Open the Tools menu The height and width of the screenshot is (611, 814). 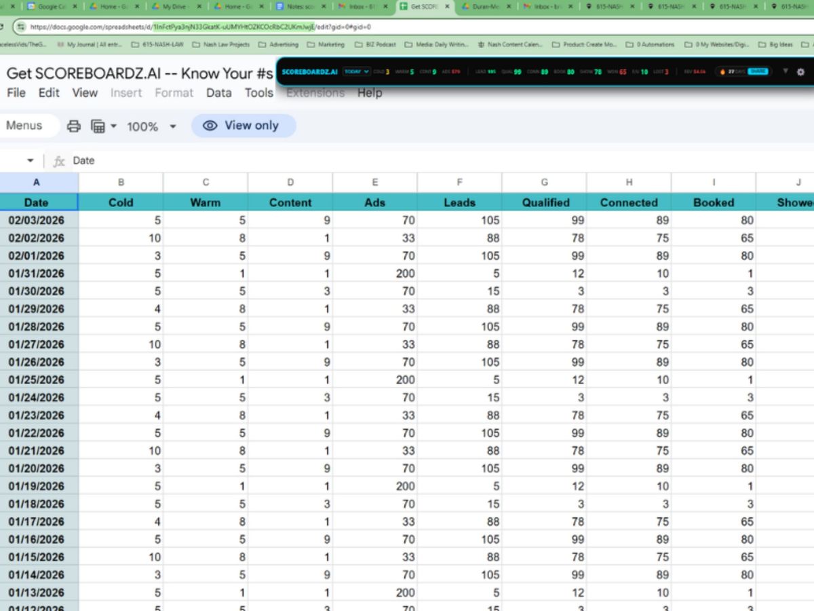[259, 93]
